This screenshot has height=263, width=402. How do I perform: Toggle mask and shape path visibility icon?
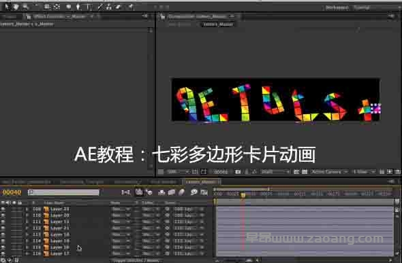click(204, 172)
